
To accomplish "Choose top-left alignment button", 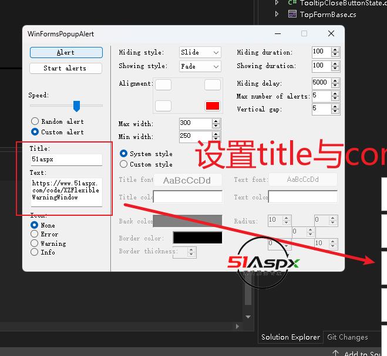I will (163, 85).
